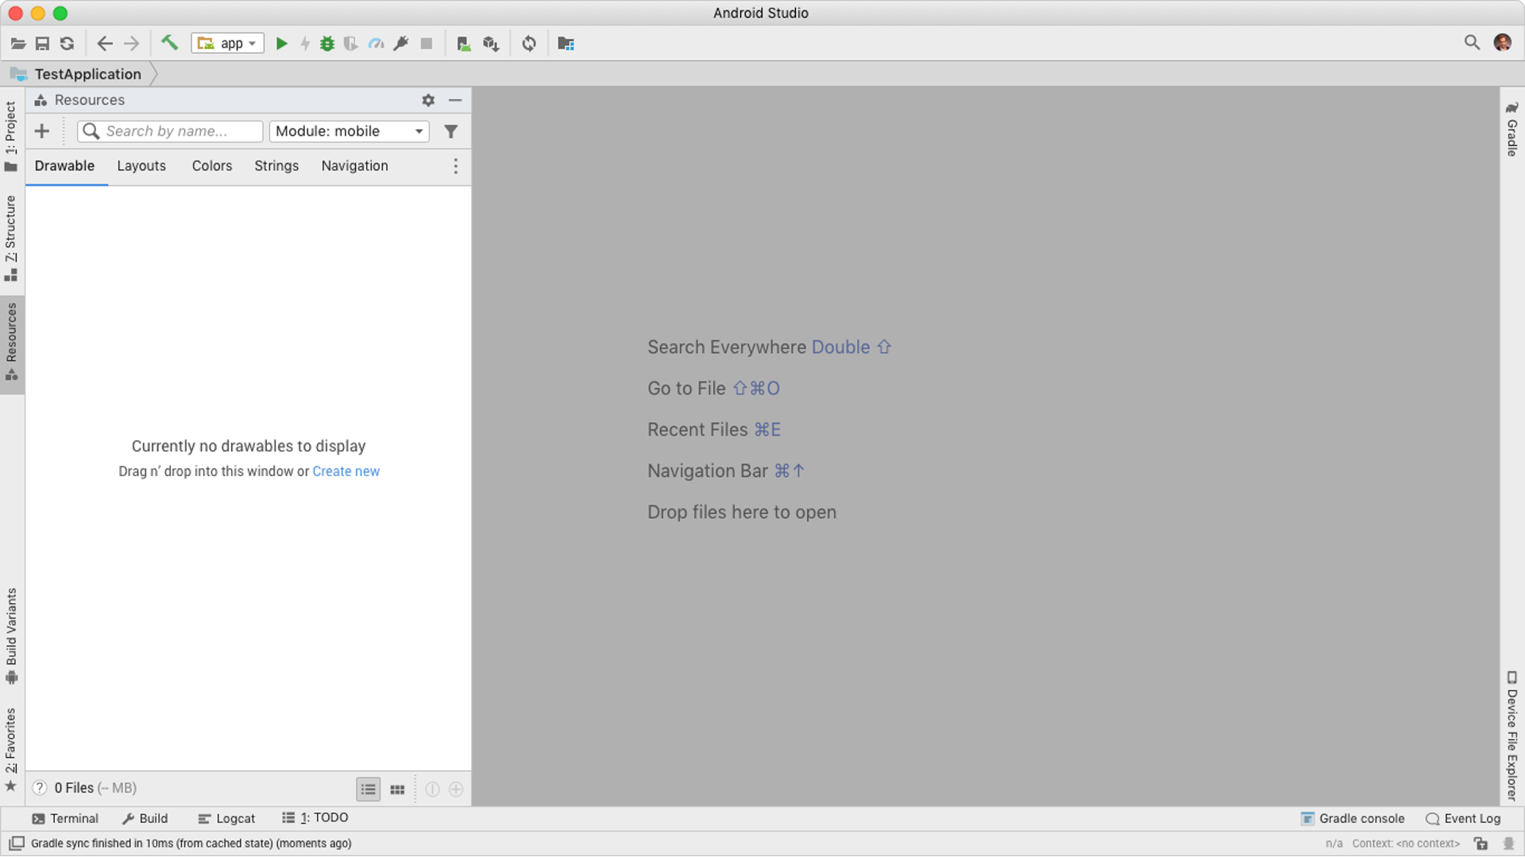
Task: Switch to the Colors tab
Action: [212, 166]
